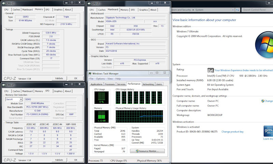Screen dimensions: 273x164
Task: Open the Slot #1 memory slot dropdown
Action: click(x=20, y=99)
